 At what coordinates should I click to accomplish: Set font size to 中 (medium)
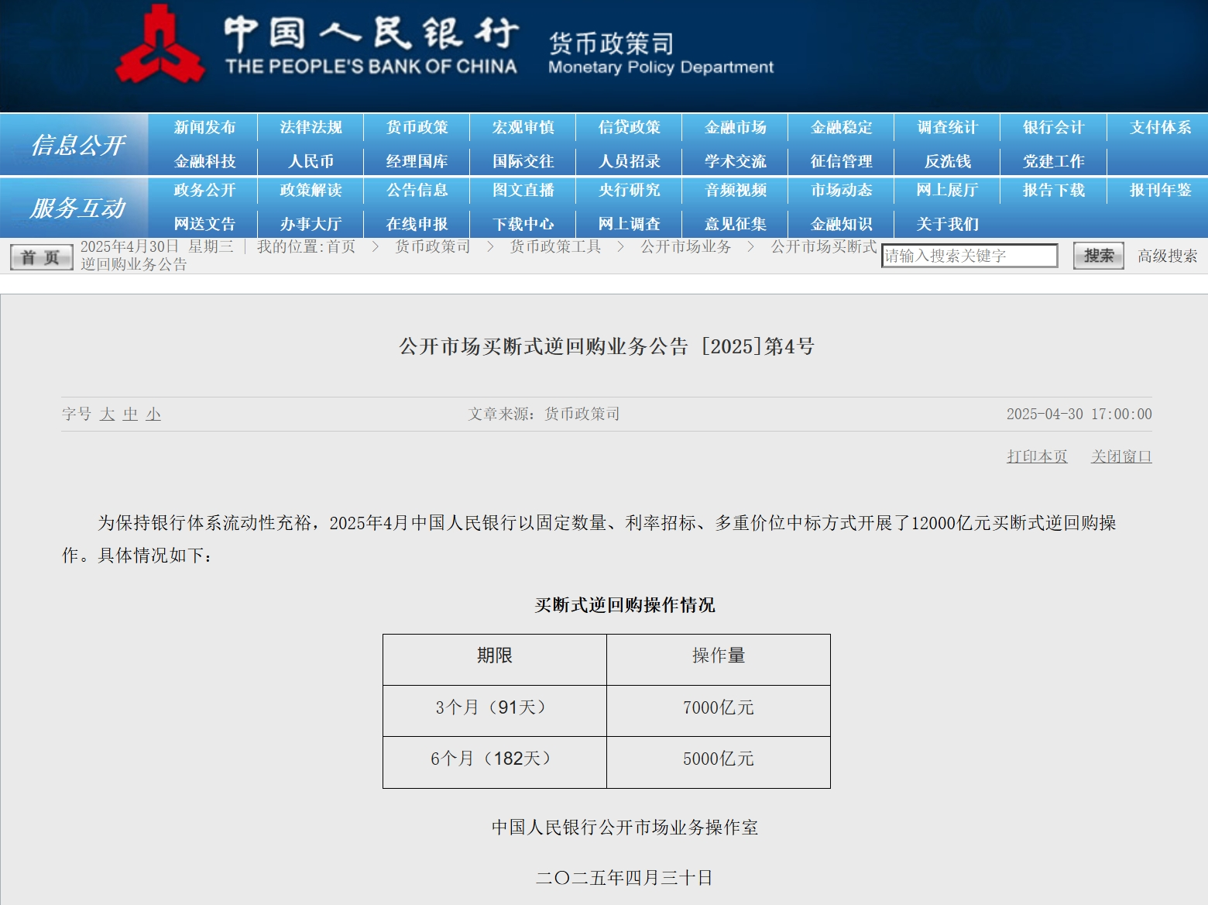tap(130, 415)
